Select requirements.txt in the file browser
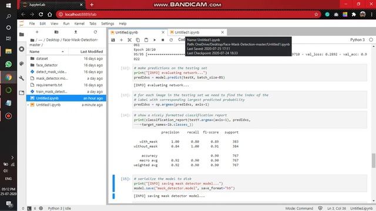The height and width of the screenshot is (211, 376). click(66, 85)
